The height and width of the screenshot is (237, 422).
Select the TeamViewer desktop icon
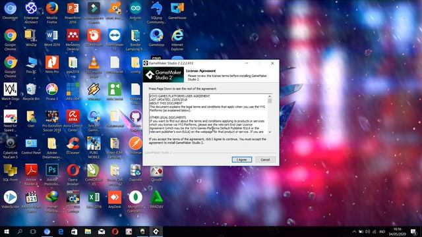115,39
